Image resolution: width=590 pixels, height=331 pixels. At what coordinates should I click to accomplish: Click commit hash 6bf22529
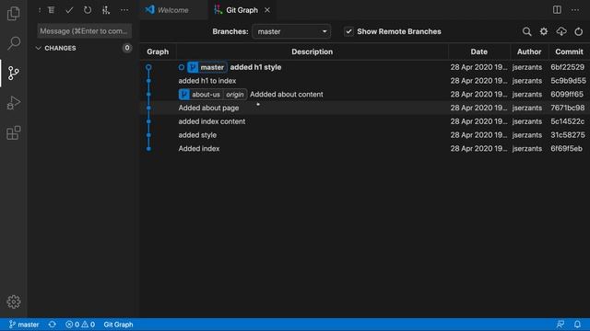click(568, 67)
